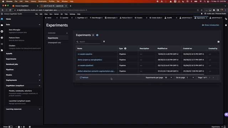Expand the Models section chevron
This screenshot has width=228, height=128.
(40, 75)
